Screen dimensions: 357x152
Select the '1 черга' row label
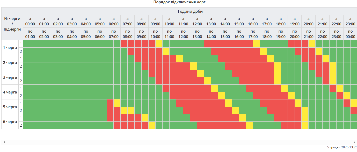coord(10,48)
